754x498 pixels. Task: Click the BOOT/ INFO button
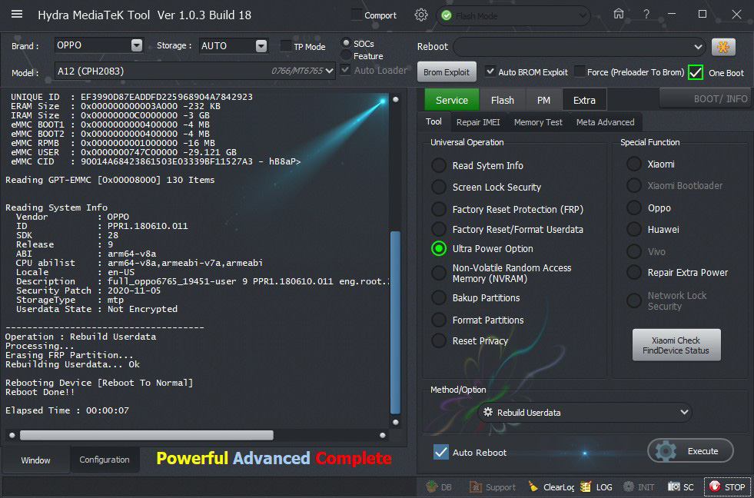pos(705,99)
